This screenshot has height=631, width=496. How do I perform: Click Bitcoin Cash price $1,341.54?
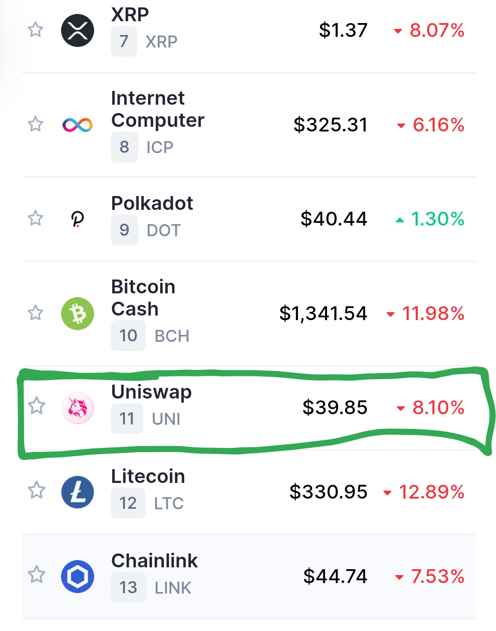pos(323,314)
